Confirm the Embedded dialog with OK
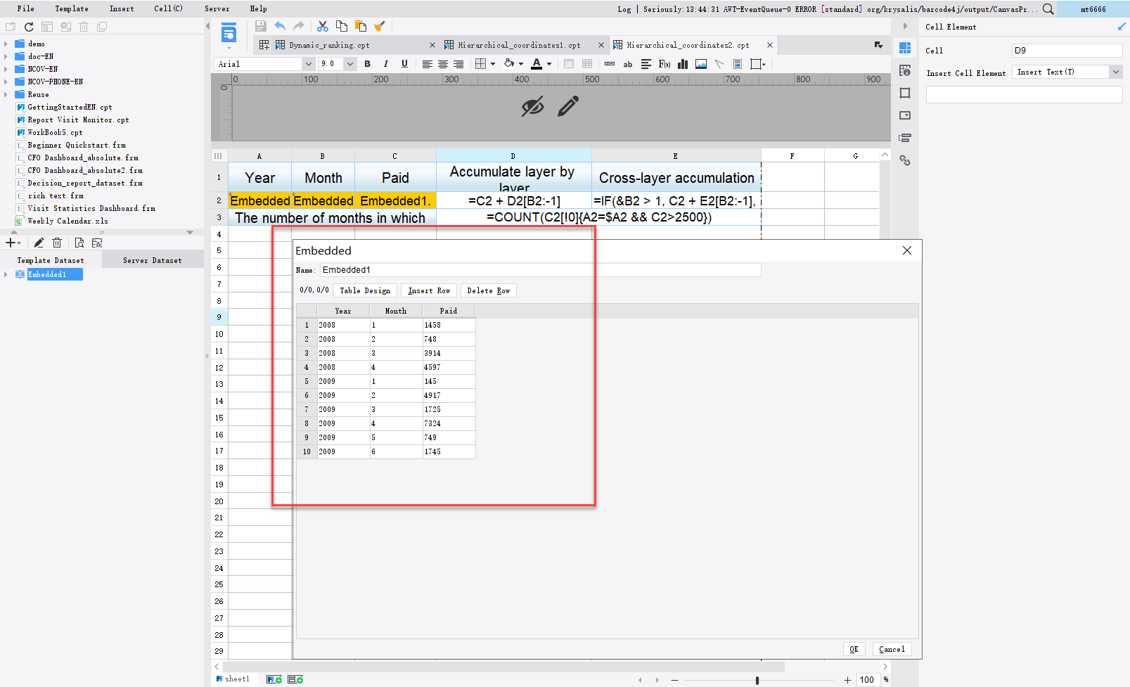This screenshot has width=1130, height=687. [x=854, y=648]
